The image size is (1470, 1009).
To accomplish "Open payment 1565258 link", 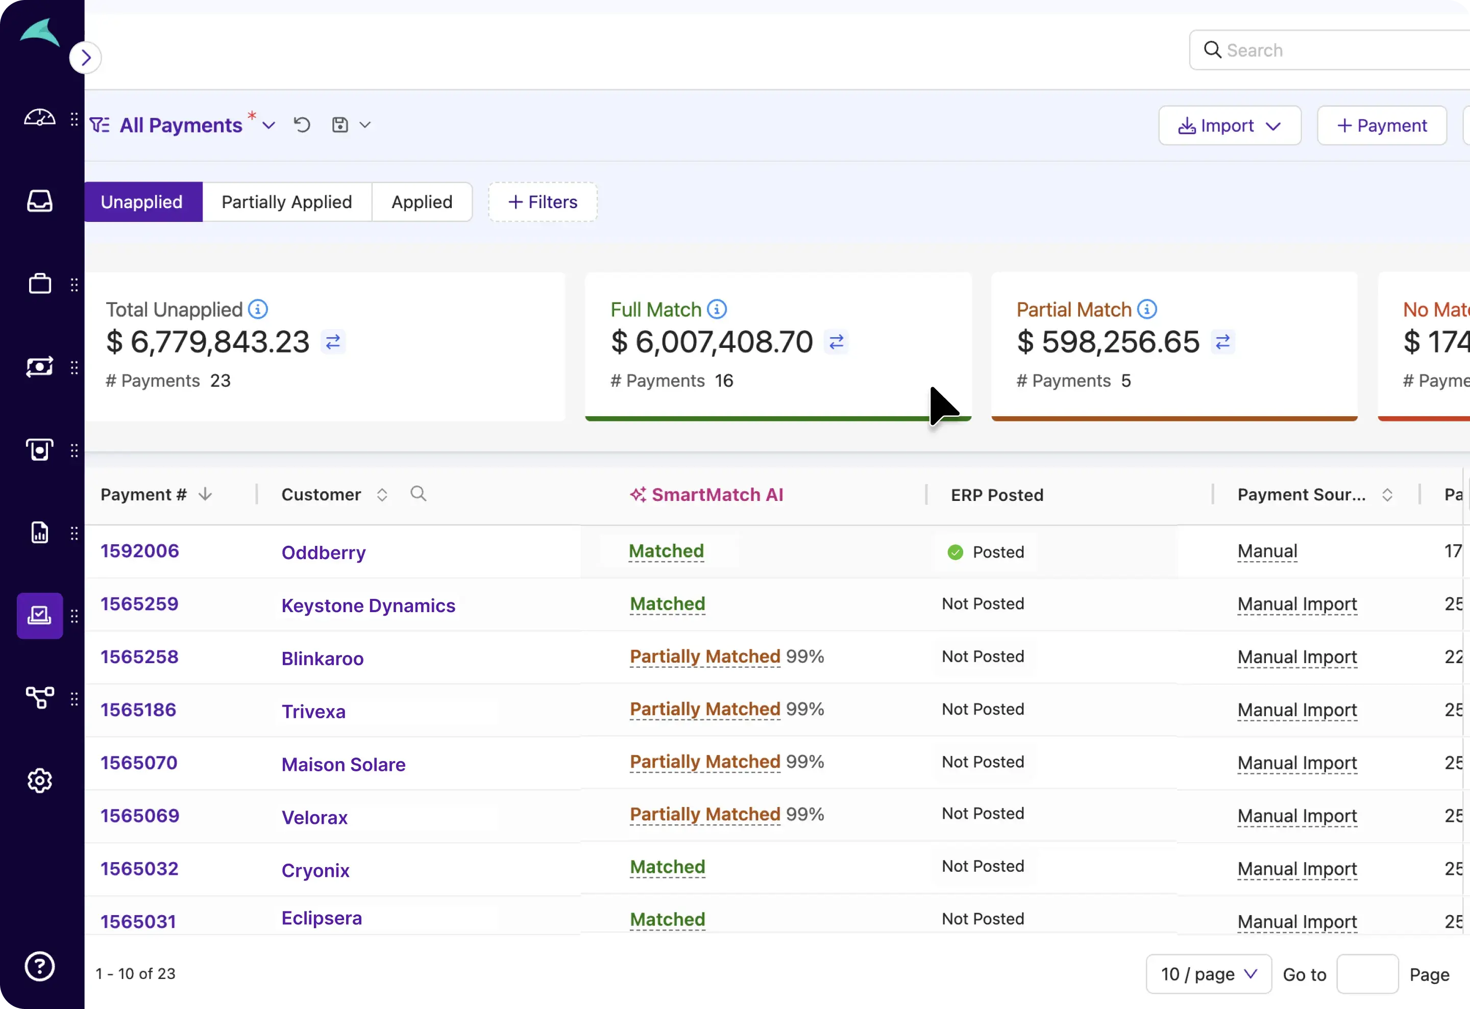I will 139,657.
